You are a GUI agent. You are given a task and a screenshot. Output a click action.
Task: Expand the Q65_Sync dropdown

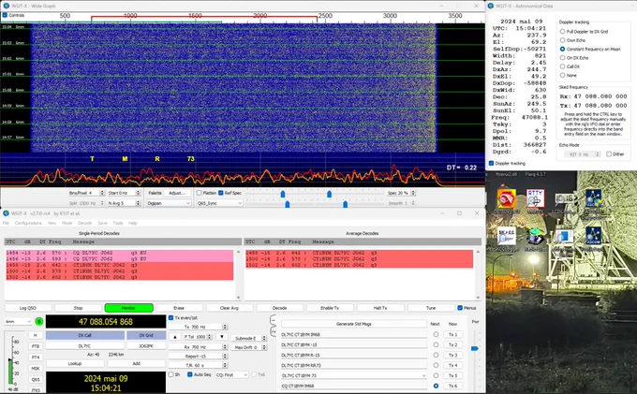(219, 203)
